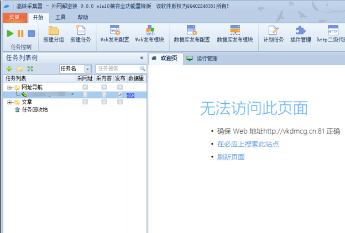This screenshot has height=233, width=345.
Task: Pause the task with orange pause button
Action: [x=20, y=34]
